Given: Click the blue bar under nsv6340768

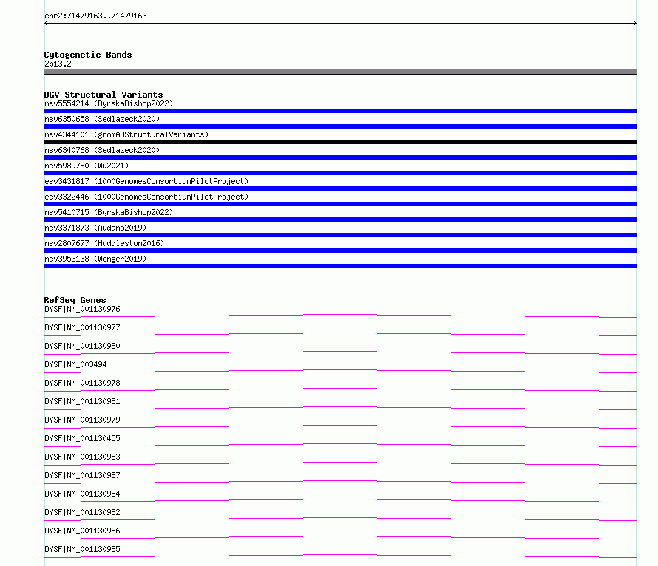Looking at the screenshot, I should (x=340, y=157).
